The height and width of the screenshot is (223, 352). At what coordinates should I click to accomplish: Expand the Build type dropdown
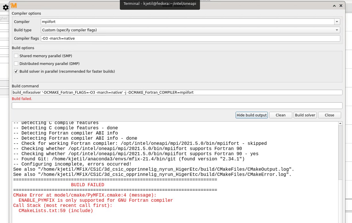pos(337,30)
